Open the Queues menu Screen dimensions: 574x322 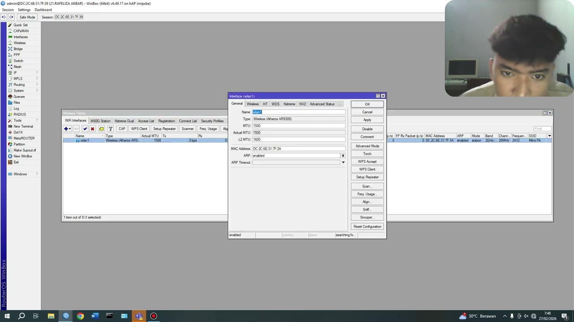point(19,97)
